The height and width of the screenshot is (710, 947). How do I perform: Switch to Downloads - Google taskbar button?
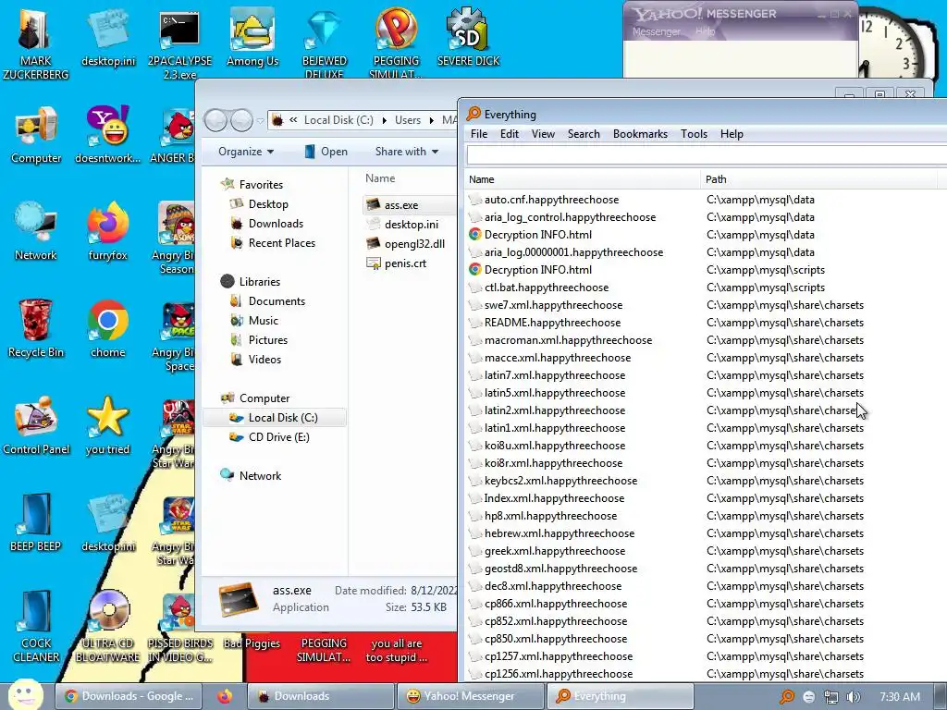click(x=128, y=696)
